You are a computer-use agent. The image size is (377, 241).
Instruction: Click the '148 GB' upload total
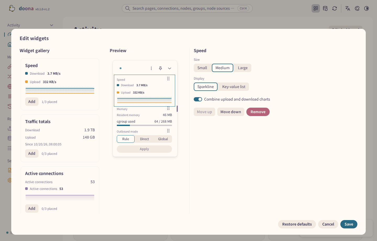(89, 137)
